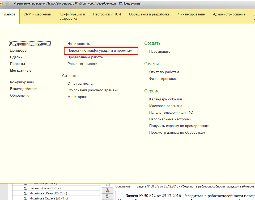This screenshot has height=200, width=255.
Task: Switch to CRM и маркетинг section
Action: (37, 14)
